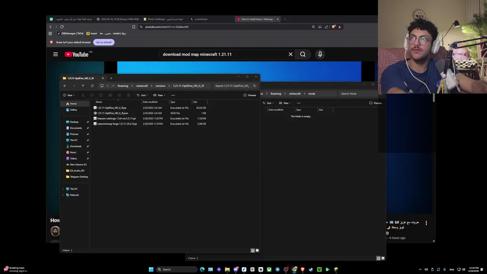Open the Sort dropdown in OptiFine window
Screen dimensions: 487x274
(142, 95)
